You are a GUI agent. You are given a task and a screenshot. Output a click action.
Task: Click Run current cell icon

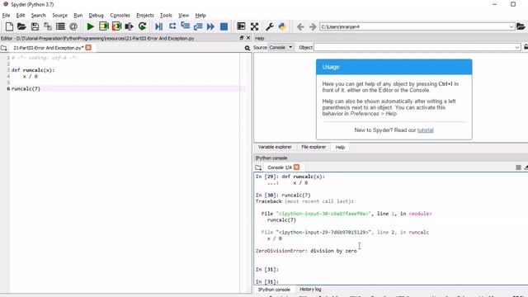103,26
